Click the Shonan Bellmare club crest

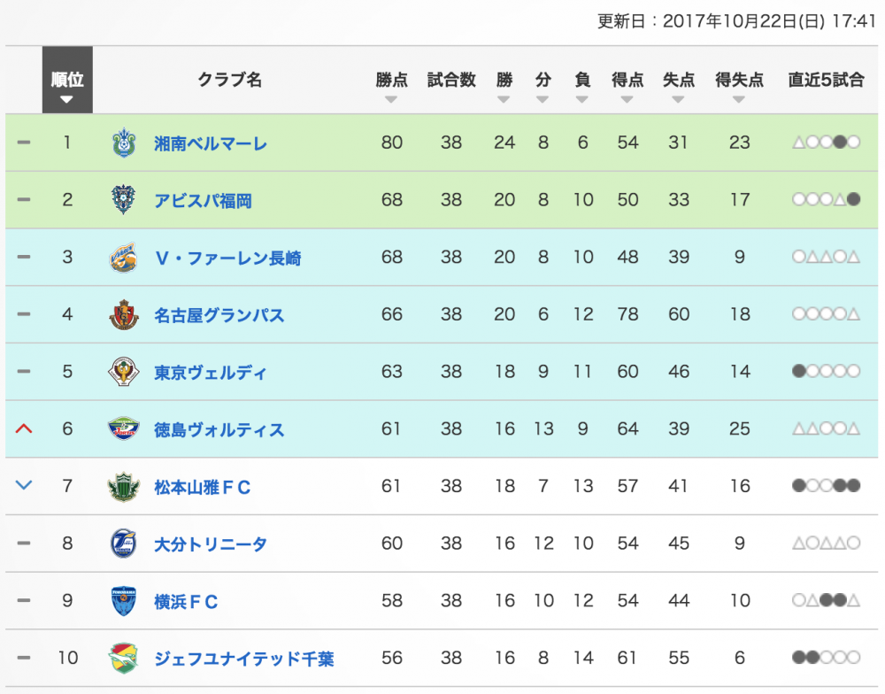click(x=124, y=143)
